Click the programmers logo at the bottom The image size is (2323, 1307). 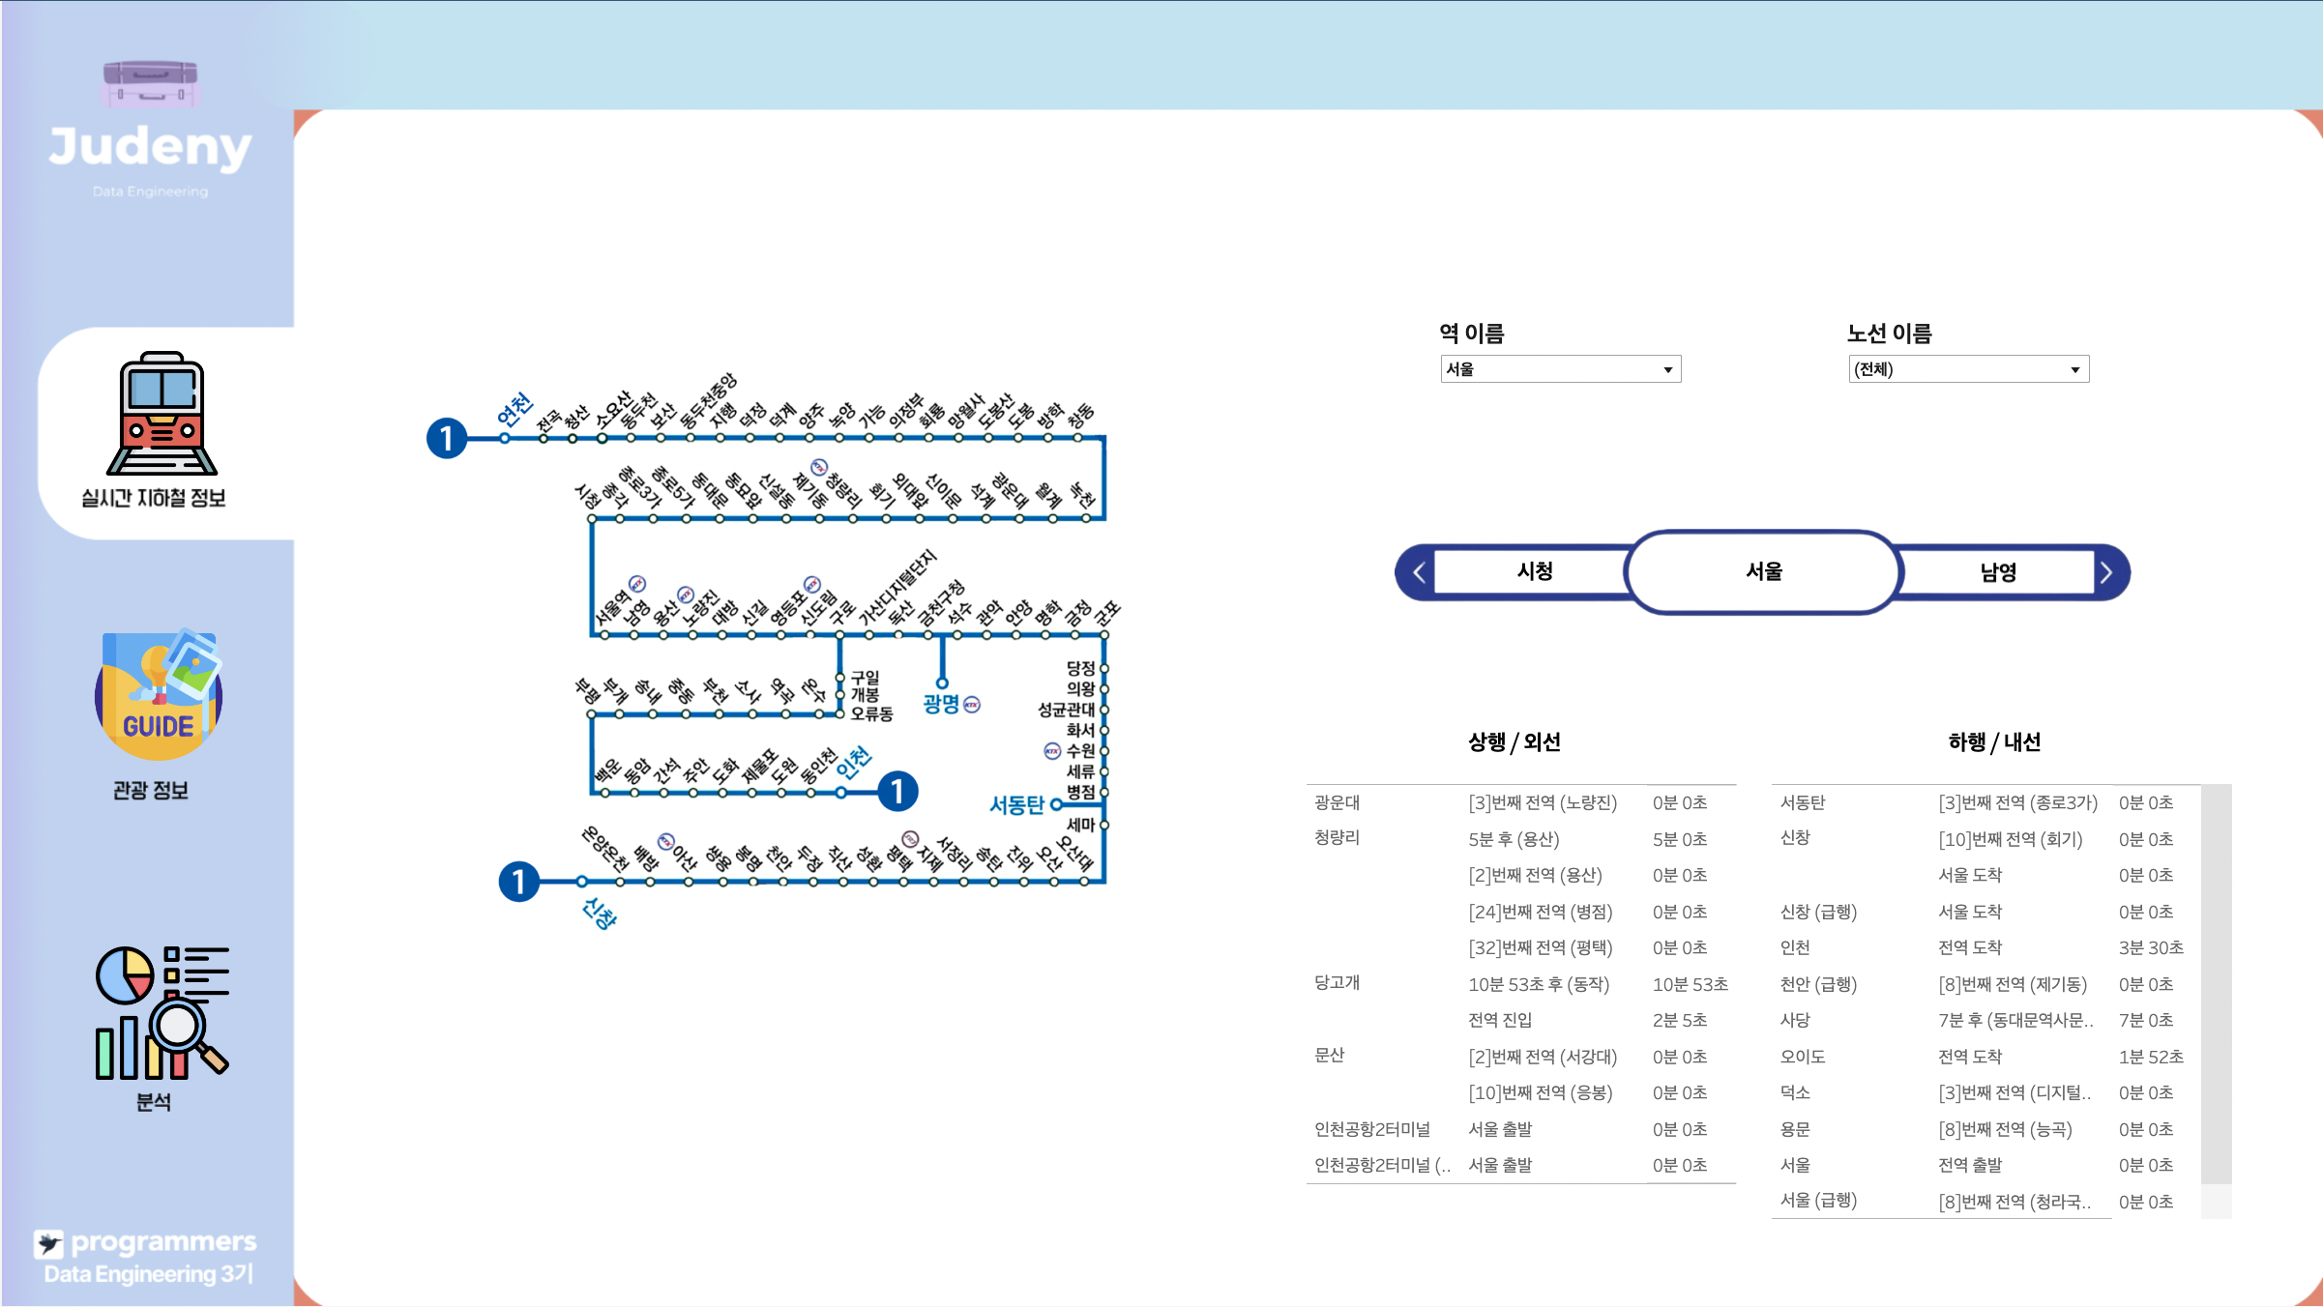pyautogui.click(x=147, y=1242)
